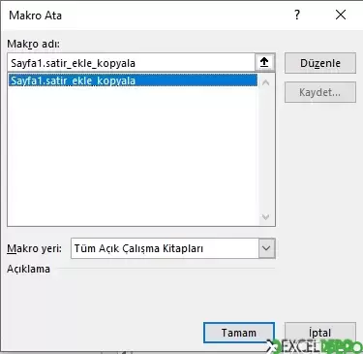Click the Açıklama section label
This screenshot has height=354, width=363.
[x=28, y=269]
